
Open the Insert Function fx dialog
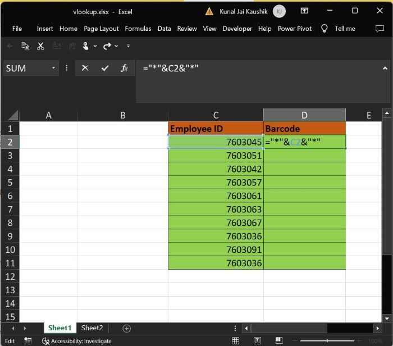[124, 68]
